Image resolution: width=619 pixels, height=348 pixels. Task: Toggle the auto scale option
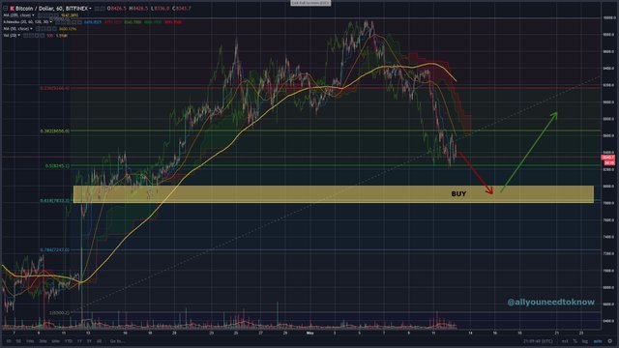[x=598, y=341]
